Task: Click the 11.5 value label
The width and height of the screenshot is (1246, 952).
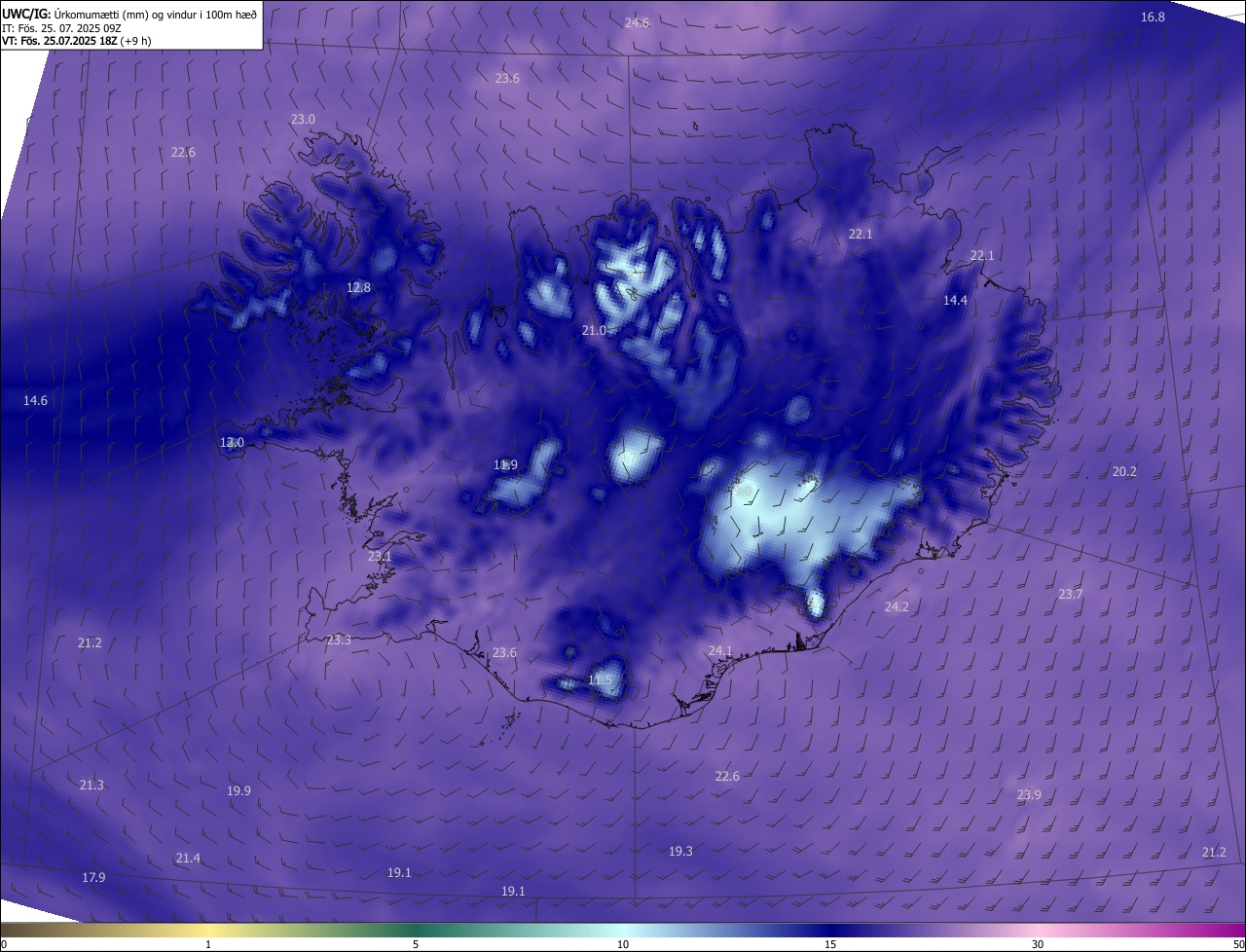Action: point(601,679)
